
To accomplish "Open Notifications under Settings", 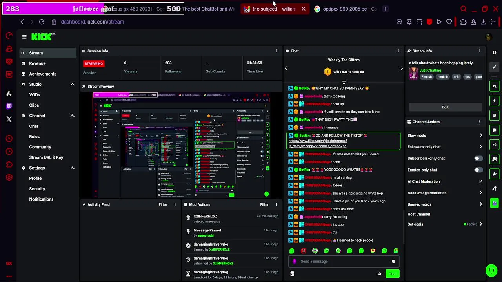I will coord(41,199).
